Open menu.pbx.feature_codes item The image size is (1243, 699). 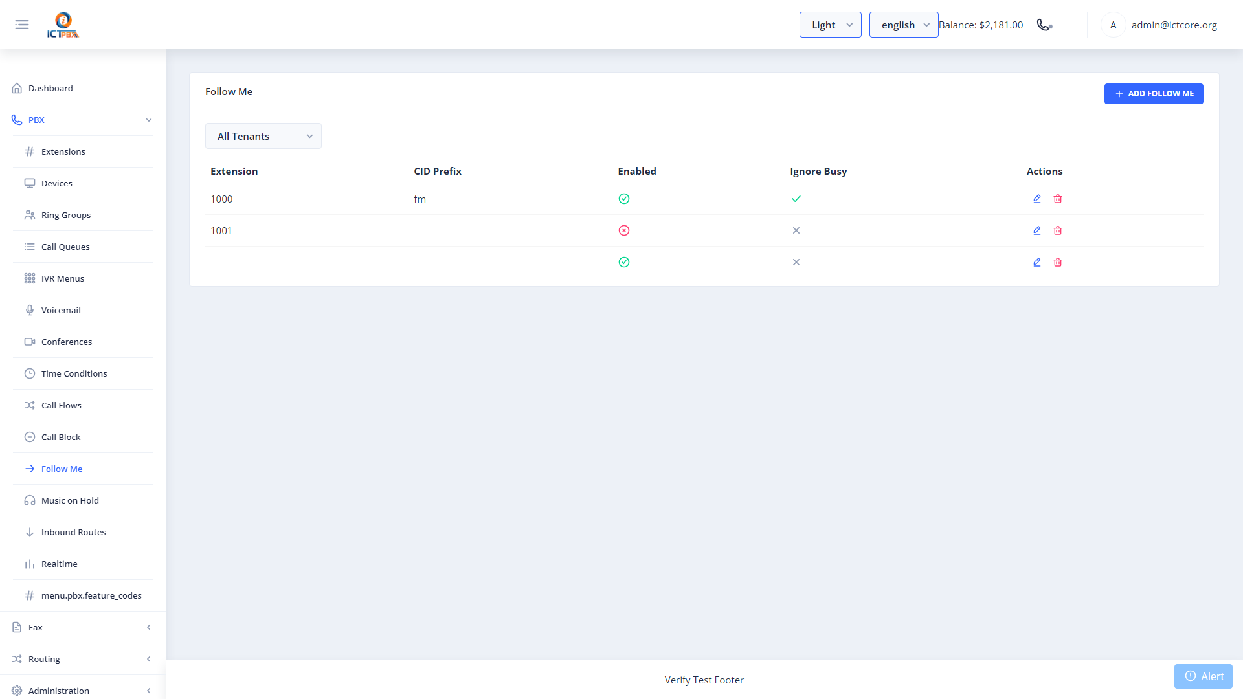pos(83,595)
